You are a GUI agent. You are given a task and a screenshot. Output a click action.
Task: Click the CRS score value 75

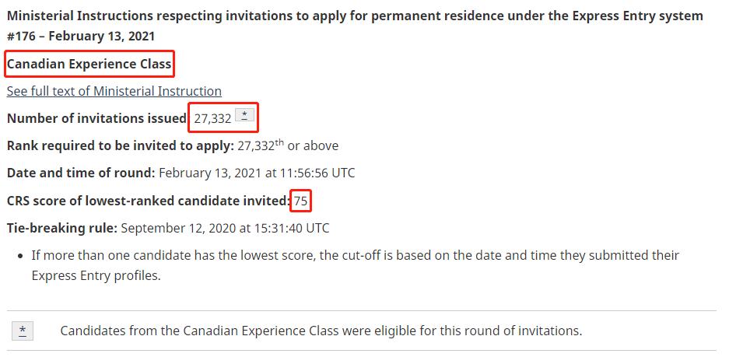click(x=301, y=201)
